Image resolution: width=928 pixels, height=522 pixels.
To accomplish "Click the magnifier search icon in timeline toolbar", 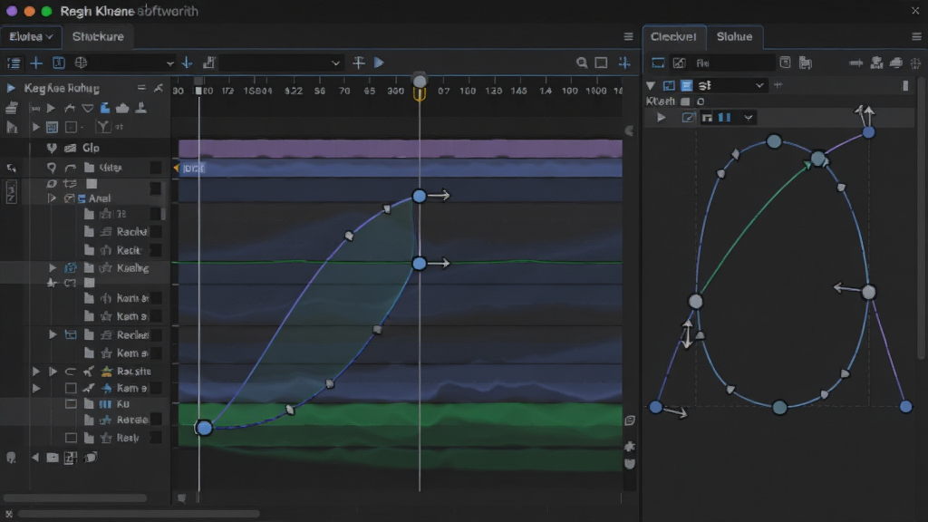I will point(582,63).
